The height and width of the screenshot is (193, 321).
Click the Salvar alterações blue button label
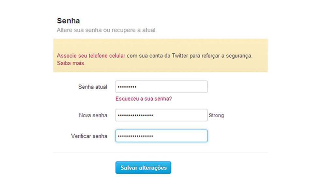(143, 168)
